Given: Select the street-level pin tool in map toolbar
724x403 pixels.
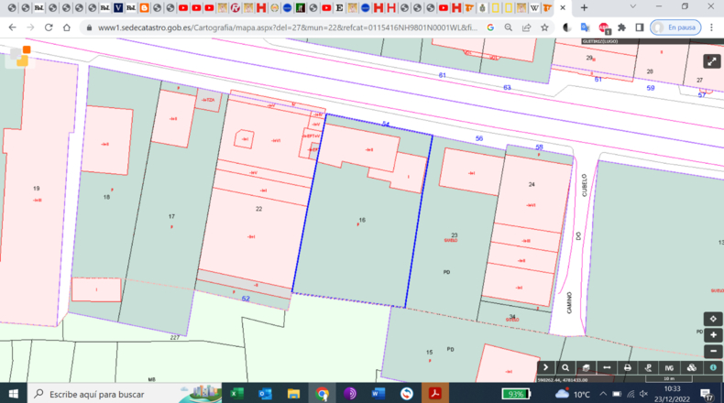Looking at the screenshot, I should coord(648,367).
